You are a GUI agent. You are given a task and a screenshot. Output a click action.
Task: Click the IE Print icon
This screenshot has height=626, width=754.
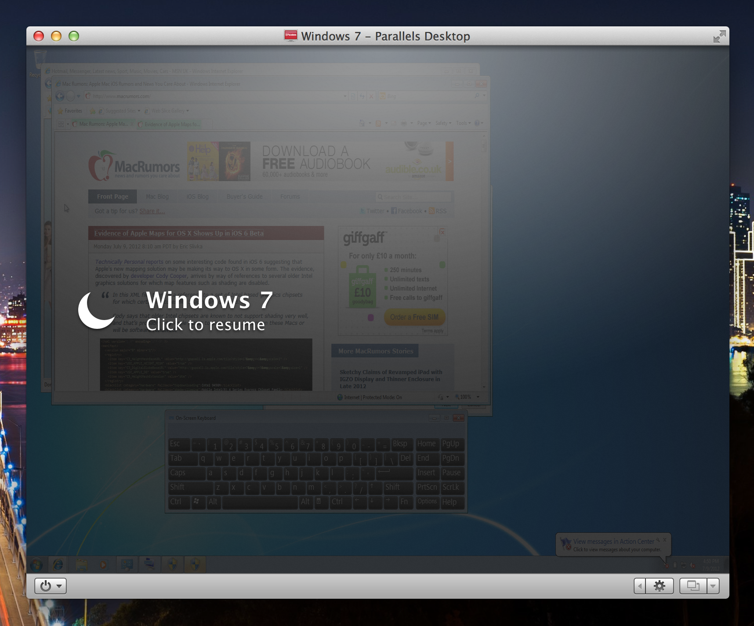point(403,123)
